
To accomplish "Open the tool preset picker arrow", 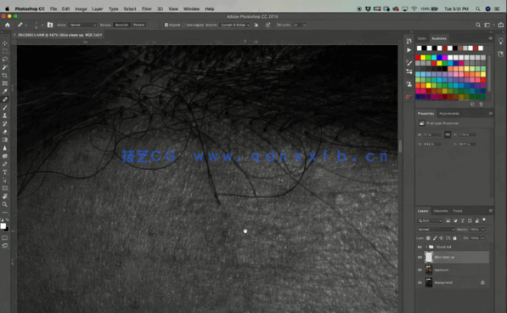I will (x=26, y=25).
